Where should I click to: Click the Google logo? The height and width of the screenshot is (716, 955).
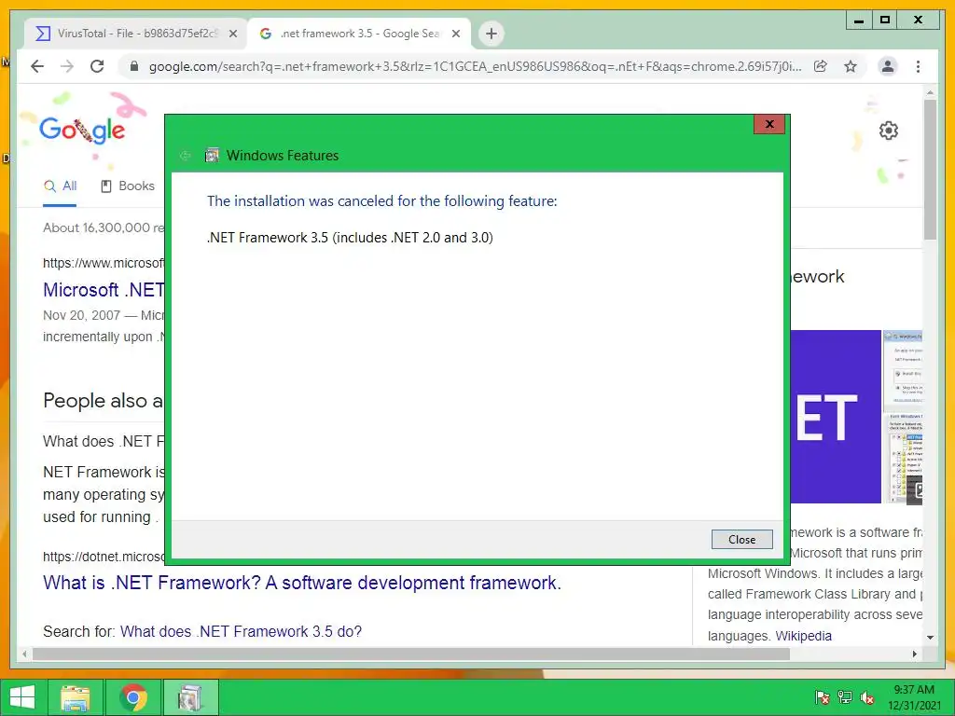pos(82,130)
